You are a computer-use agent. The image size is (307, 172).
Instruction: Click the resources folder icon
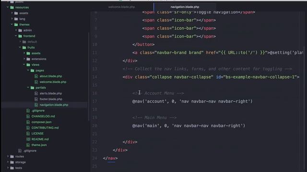pos(12,8)
